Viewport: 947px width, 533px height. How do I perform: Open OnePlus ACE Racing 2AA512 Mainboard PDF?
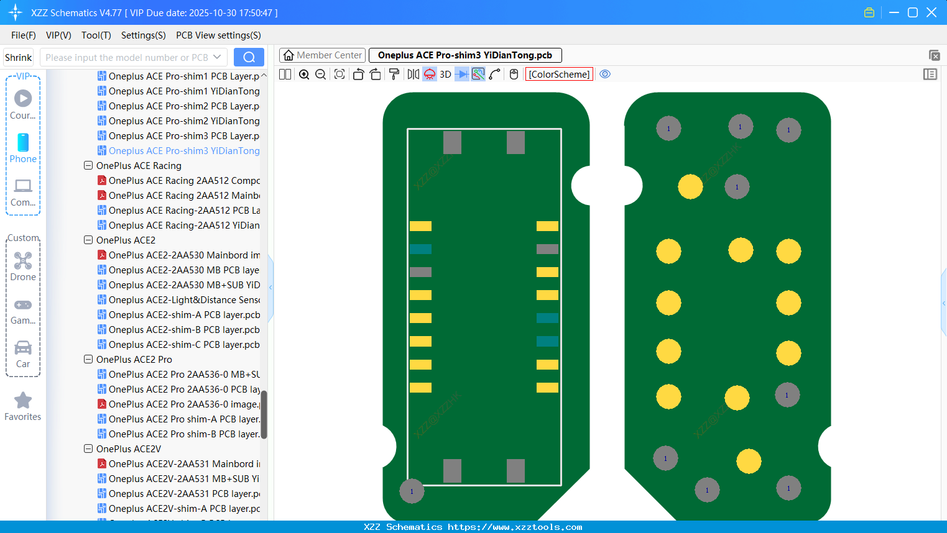point(178,196)
